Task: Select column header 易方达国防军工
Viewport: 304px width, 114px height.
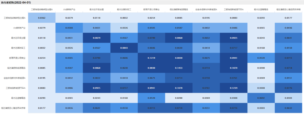Action: (124, 9)
